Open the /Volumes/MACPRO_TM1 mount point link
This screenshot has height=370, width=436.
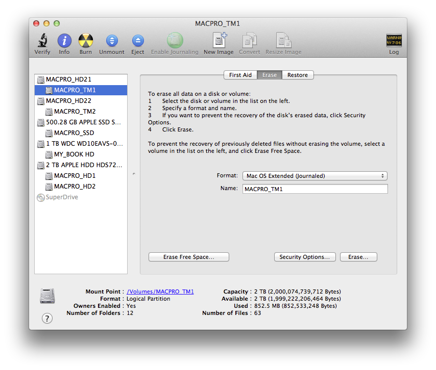click(161, 292)
